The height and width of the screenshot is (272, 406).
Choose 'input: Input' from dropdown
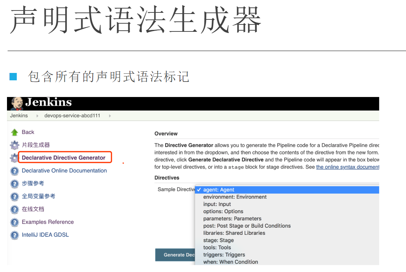(x=287, y=204)
